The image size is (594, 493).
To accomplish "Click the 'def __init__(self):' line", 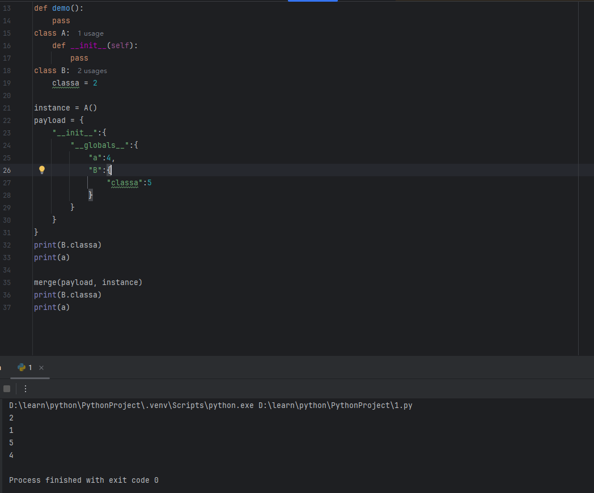I will tap(95, 46).
